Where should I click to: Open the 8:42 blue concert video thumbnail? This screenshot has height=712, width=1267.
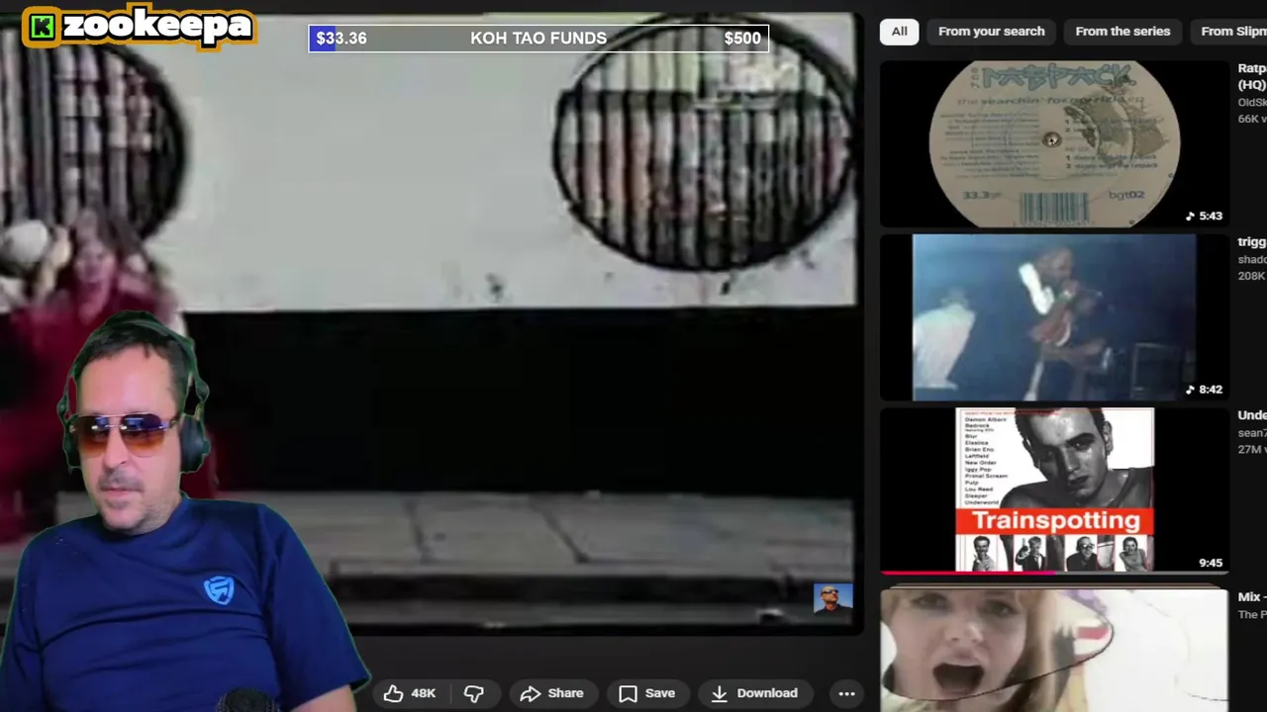pos(1054,317)
